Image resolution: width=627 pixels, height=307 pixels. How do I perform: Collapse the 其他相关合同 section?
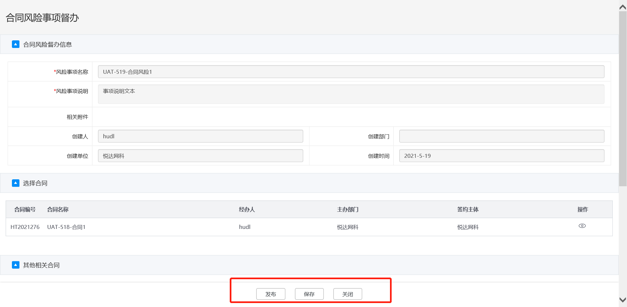(16, 265)
